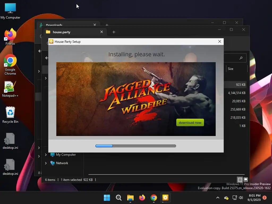The width and height of the screenshot is (272, 204).
Task: Click the horizontal scrollbar in Explorer
Action: click(x=166, y=174)
